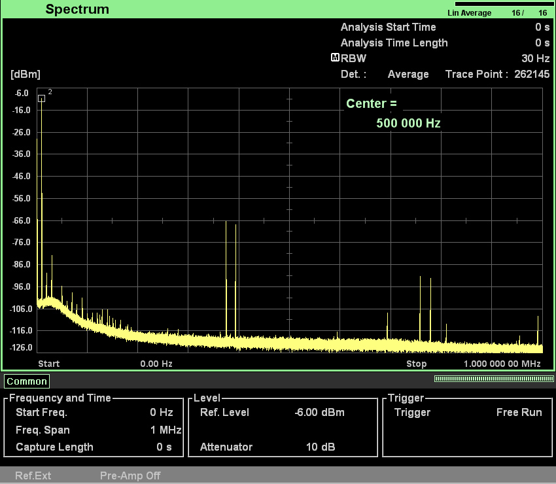Click the Frequency and Time group title
This screenshot has height=484, width=556.
60,398
